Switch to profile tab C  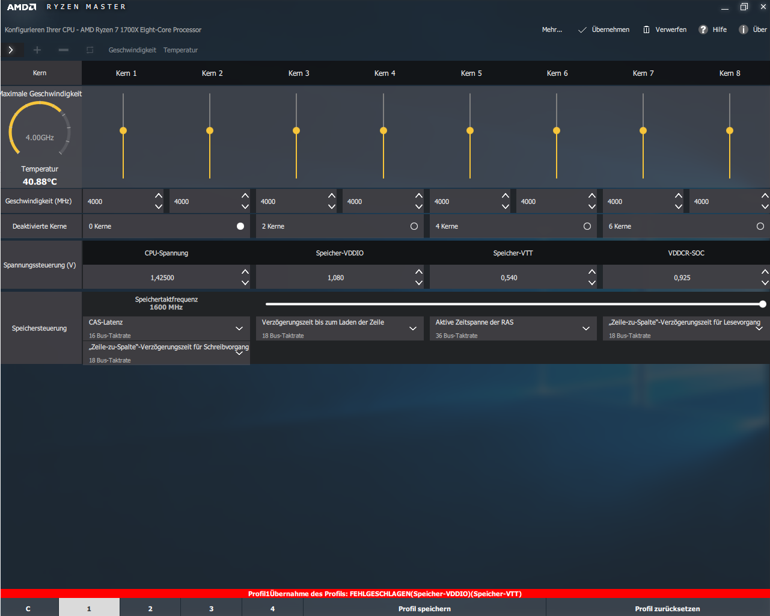click(x=29, y=608)
